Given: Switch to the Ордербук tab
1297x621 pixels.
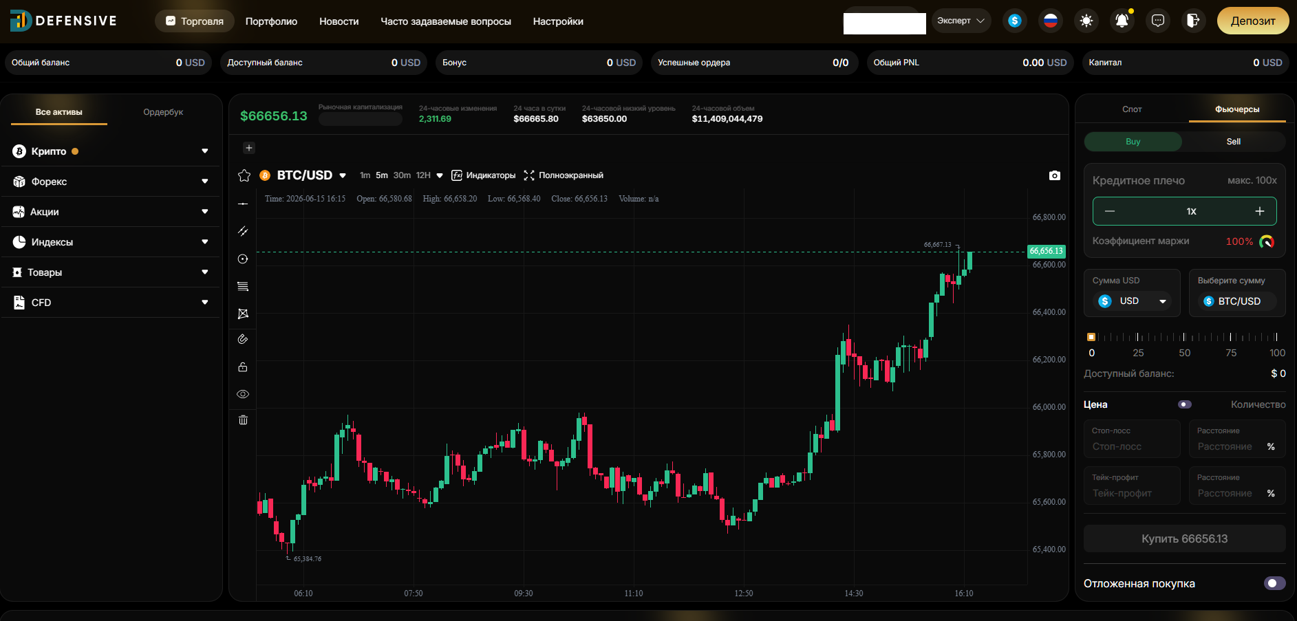Looking at the screenshot, I should [163, 112].
